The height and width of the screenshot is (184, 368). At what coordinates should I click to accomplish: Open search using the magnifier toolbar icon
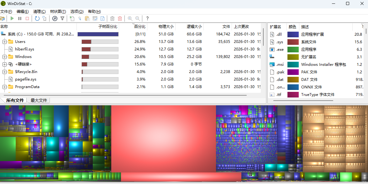(x=55, y=18)
